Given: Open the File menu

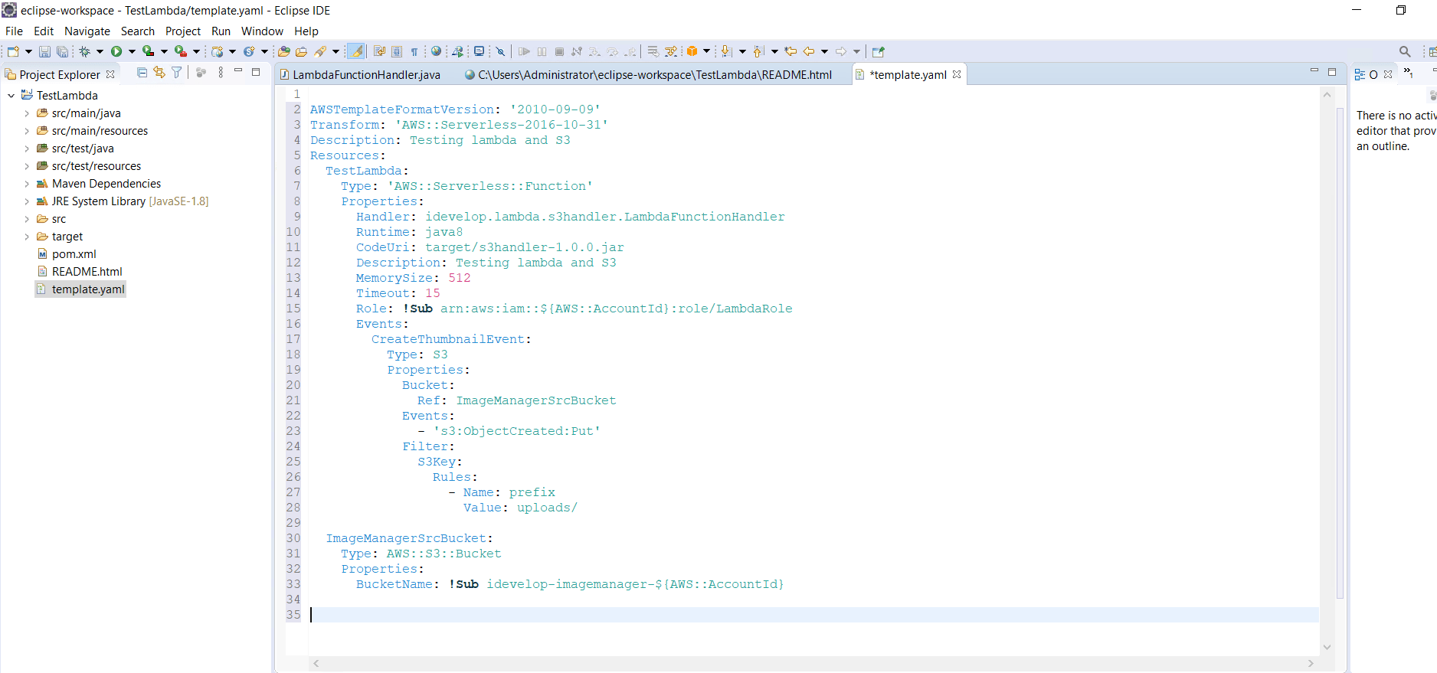Looking at the screenshot, I should [14, 31].
